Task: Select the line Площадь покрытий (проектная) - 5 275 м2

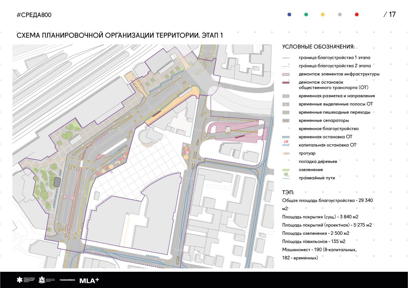Action: point(327,225)
